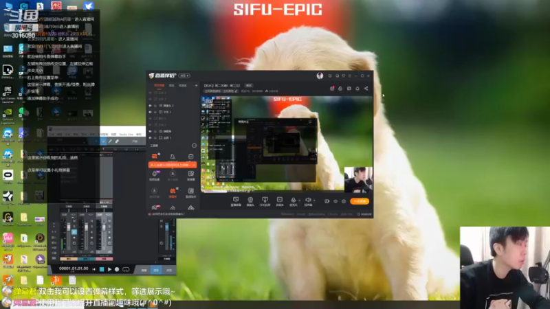
Task: Add a camera source (摄像头) from bottom toolbar
Action: pos(250,201)
